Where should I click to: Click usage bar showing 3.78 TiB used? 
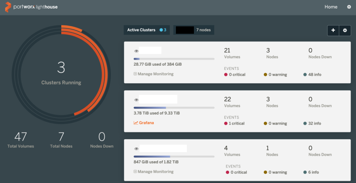point(174,108)
